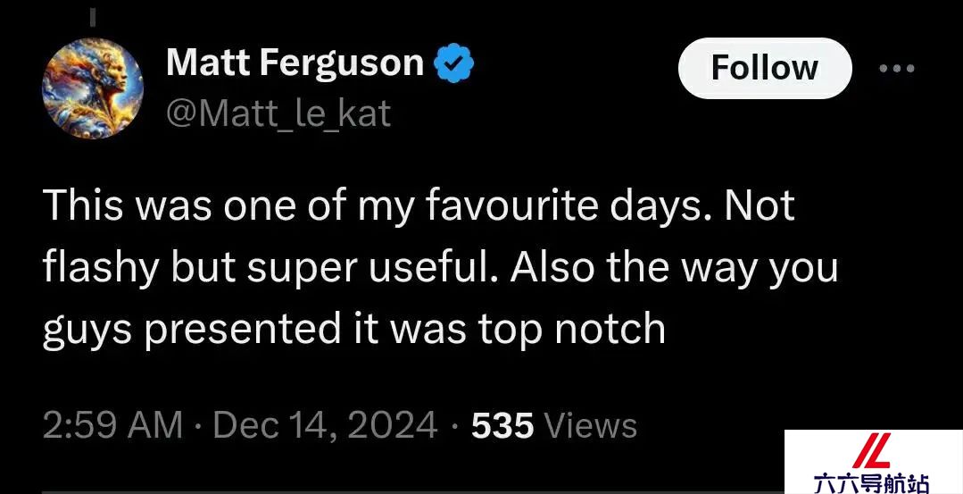Screen dimensions: 963x494
Task: Click the tweet line starting 'flashy but super'
Action: pos(440,271)
